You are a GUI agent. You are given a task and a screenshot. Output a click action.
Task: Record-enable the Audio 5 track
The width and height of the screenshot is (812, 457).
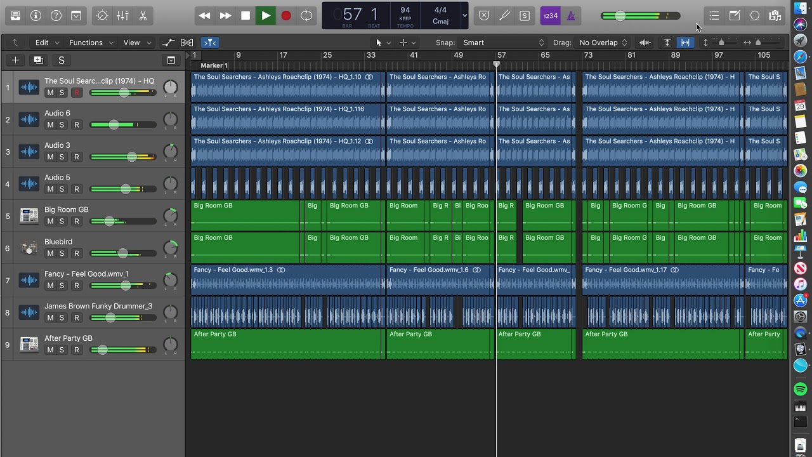[77, 189]
